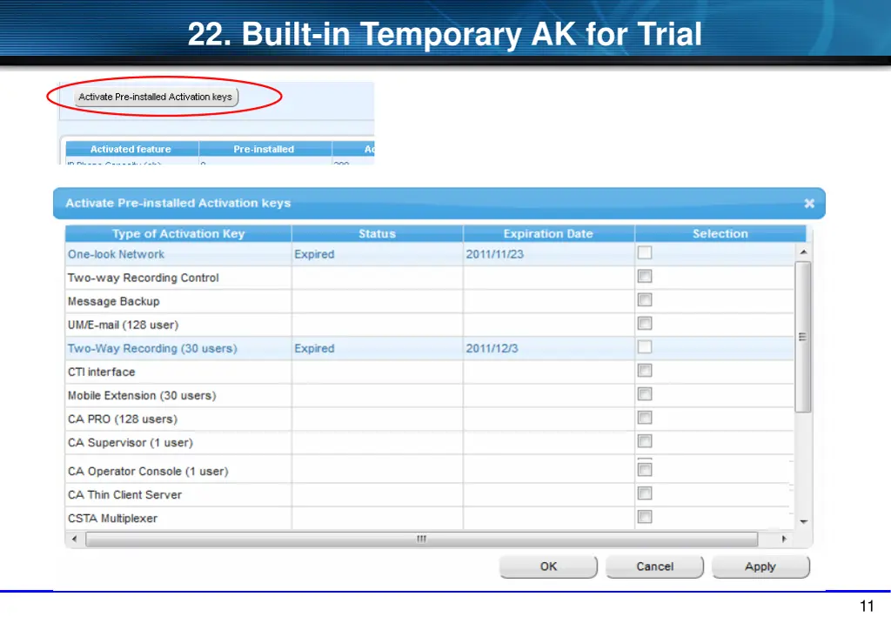Check the CA Operator Console (1 user) box
The image size is (891, 617).
coord(645,470)
